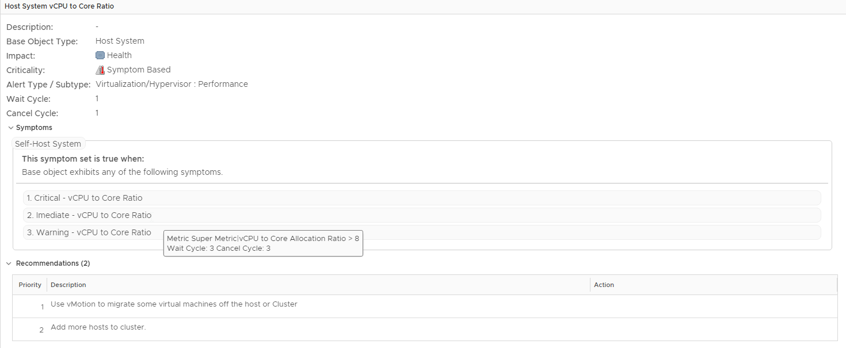Collapse the Recommendations section chevron

pyautogui.click(x=9, y=263)
